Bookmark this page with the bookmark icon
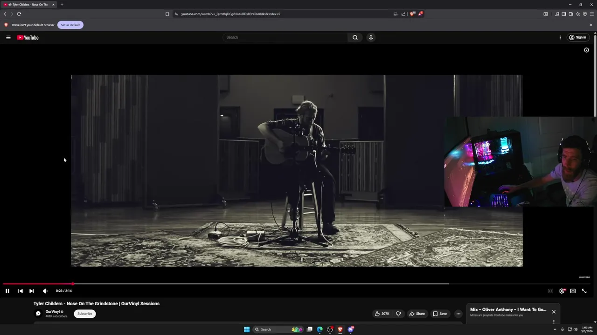Viewport: 597px width, 335px height. (167, 14)
